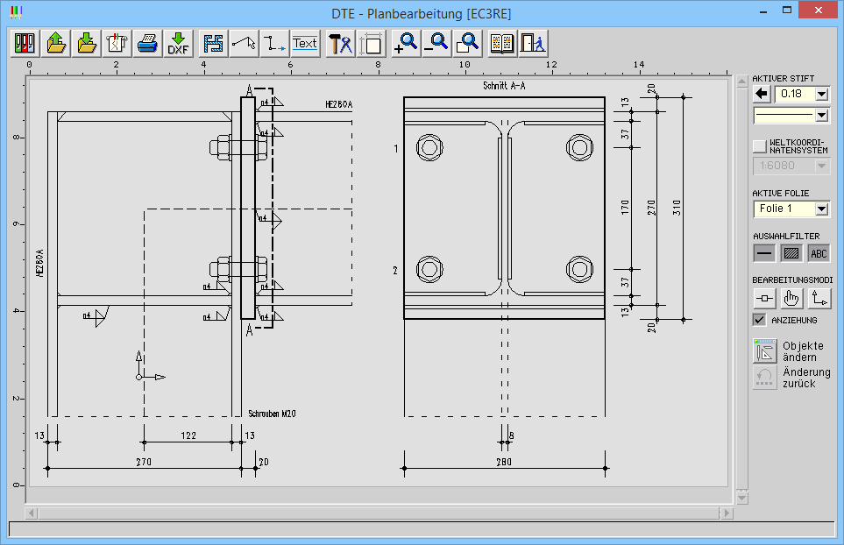Toggle the ABC text selection filter
The height and width of the screenshot is (545, 844).
(819, 253)
